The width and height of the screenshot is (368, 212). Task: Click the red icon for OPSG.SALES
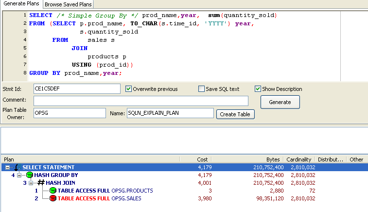pyautogui.click(x=53, y=198)
